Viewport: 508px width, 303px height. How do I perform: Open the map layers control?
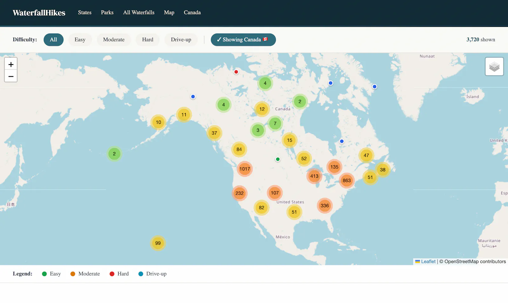tap(494, 66)
